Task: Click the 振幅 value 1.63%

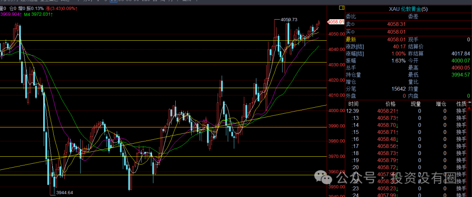Action: point(399,61)
